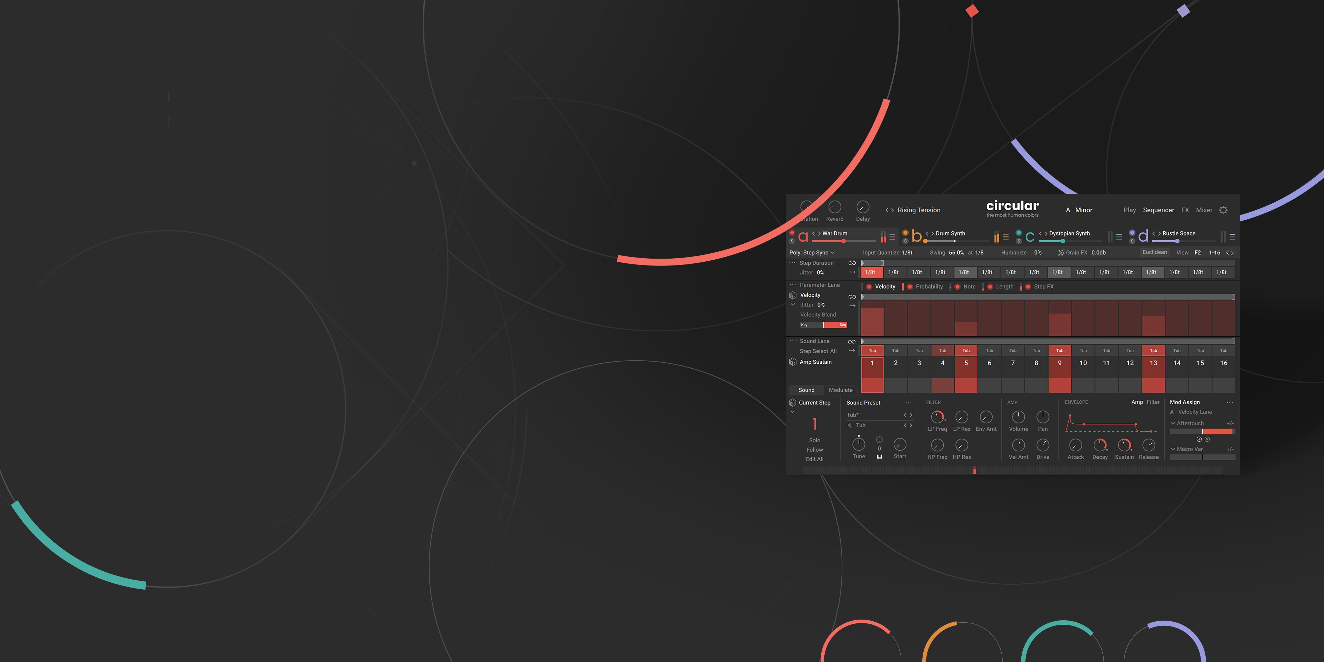1324x662 pixels.
Task: Click the Solo button under Current Step
Action: [x=815, y=441]
